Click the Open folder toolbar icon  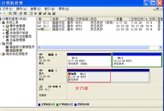coord(45,13)
